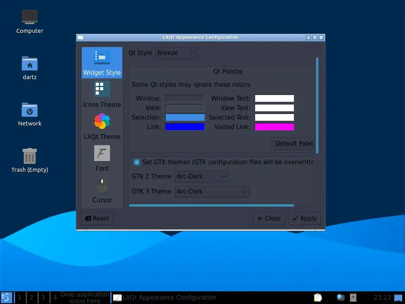Open the Network desktop icon

30,114
